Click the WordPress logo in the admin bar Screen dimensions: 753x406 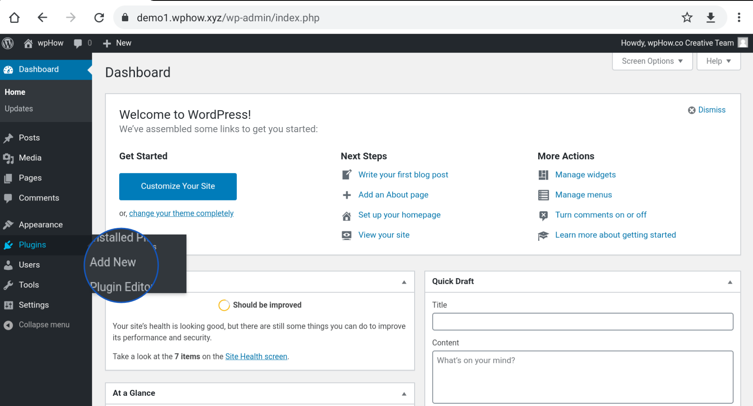click(x=8, y=43)
